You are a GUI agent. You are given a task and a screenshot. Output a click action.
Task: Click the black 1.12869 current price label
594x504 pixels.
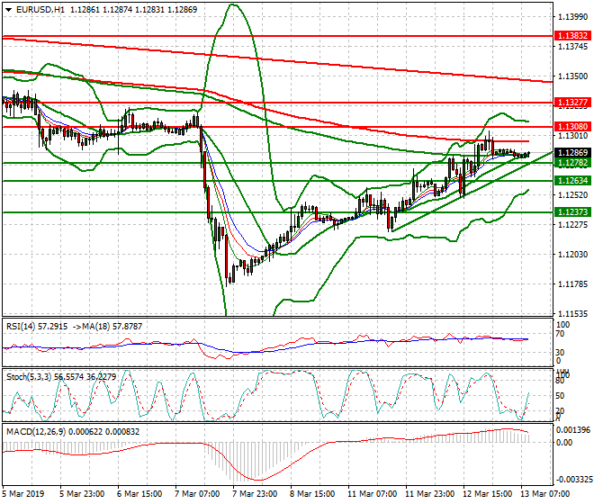572,153
